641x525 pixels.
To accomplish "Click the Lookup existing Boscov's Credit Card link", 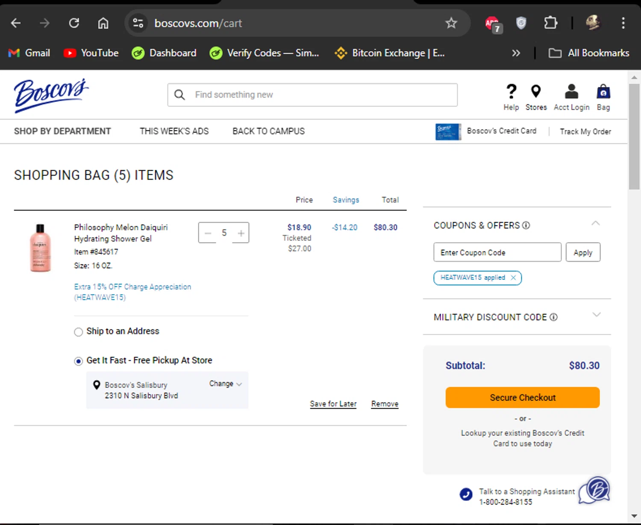I will (523, 439).
